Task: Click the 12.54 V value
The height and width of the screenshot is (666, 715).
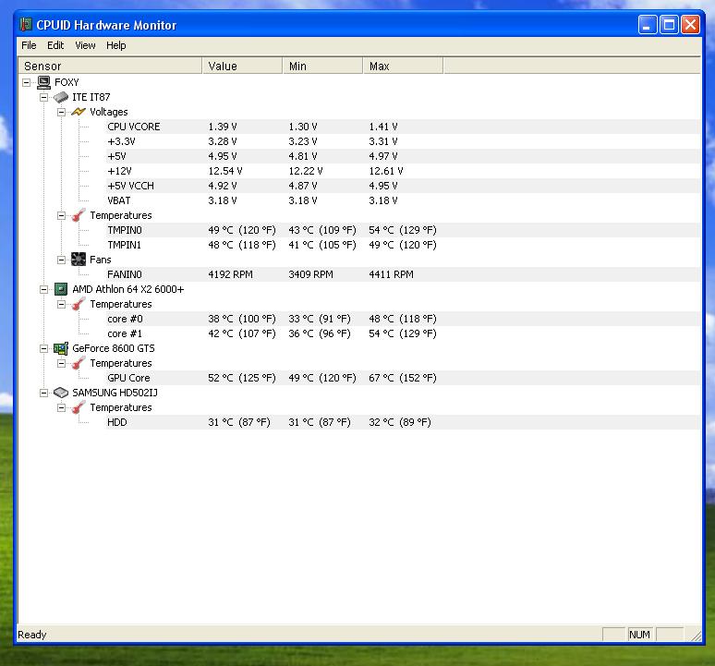Action: click(225, 171)
